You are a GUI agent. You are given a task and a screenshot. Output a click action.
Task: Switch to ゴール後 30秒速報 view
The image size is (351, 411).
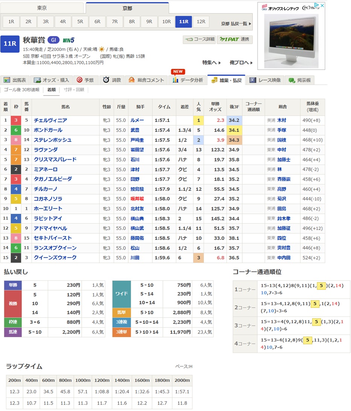coord(21,90)
